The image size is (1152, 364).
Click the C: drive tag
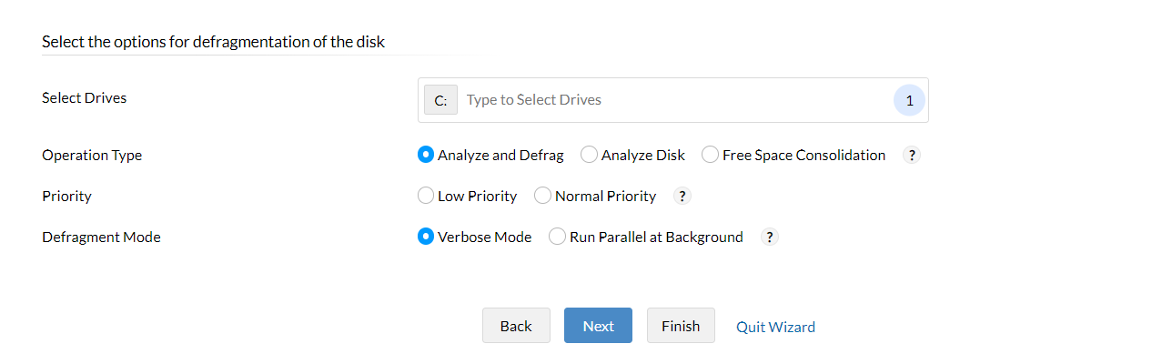440,100
